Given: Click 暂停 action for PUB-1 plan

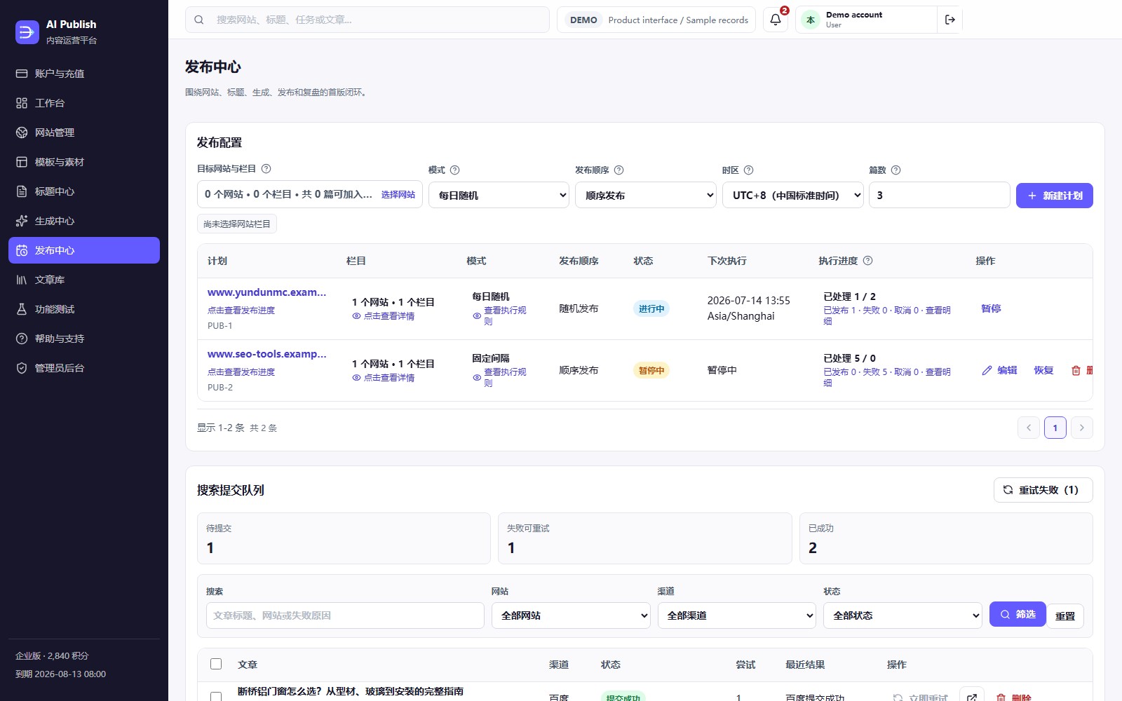Looking at the screenshot, I should click(991, 308).
